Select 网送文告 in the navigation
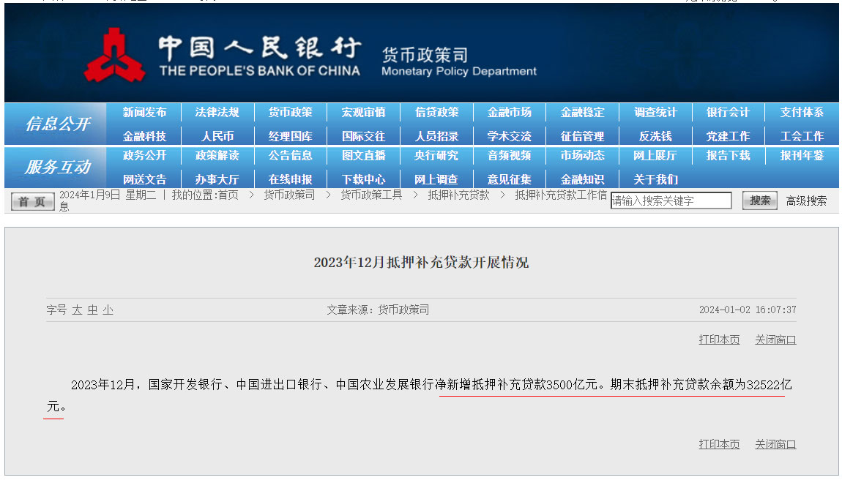This screenshot has width=842, height=480. point(144,179)
